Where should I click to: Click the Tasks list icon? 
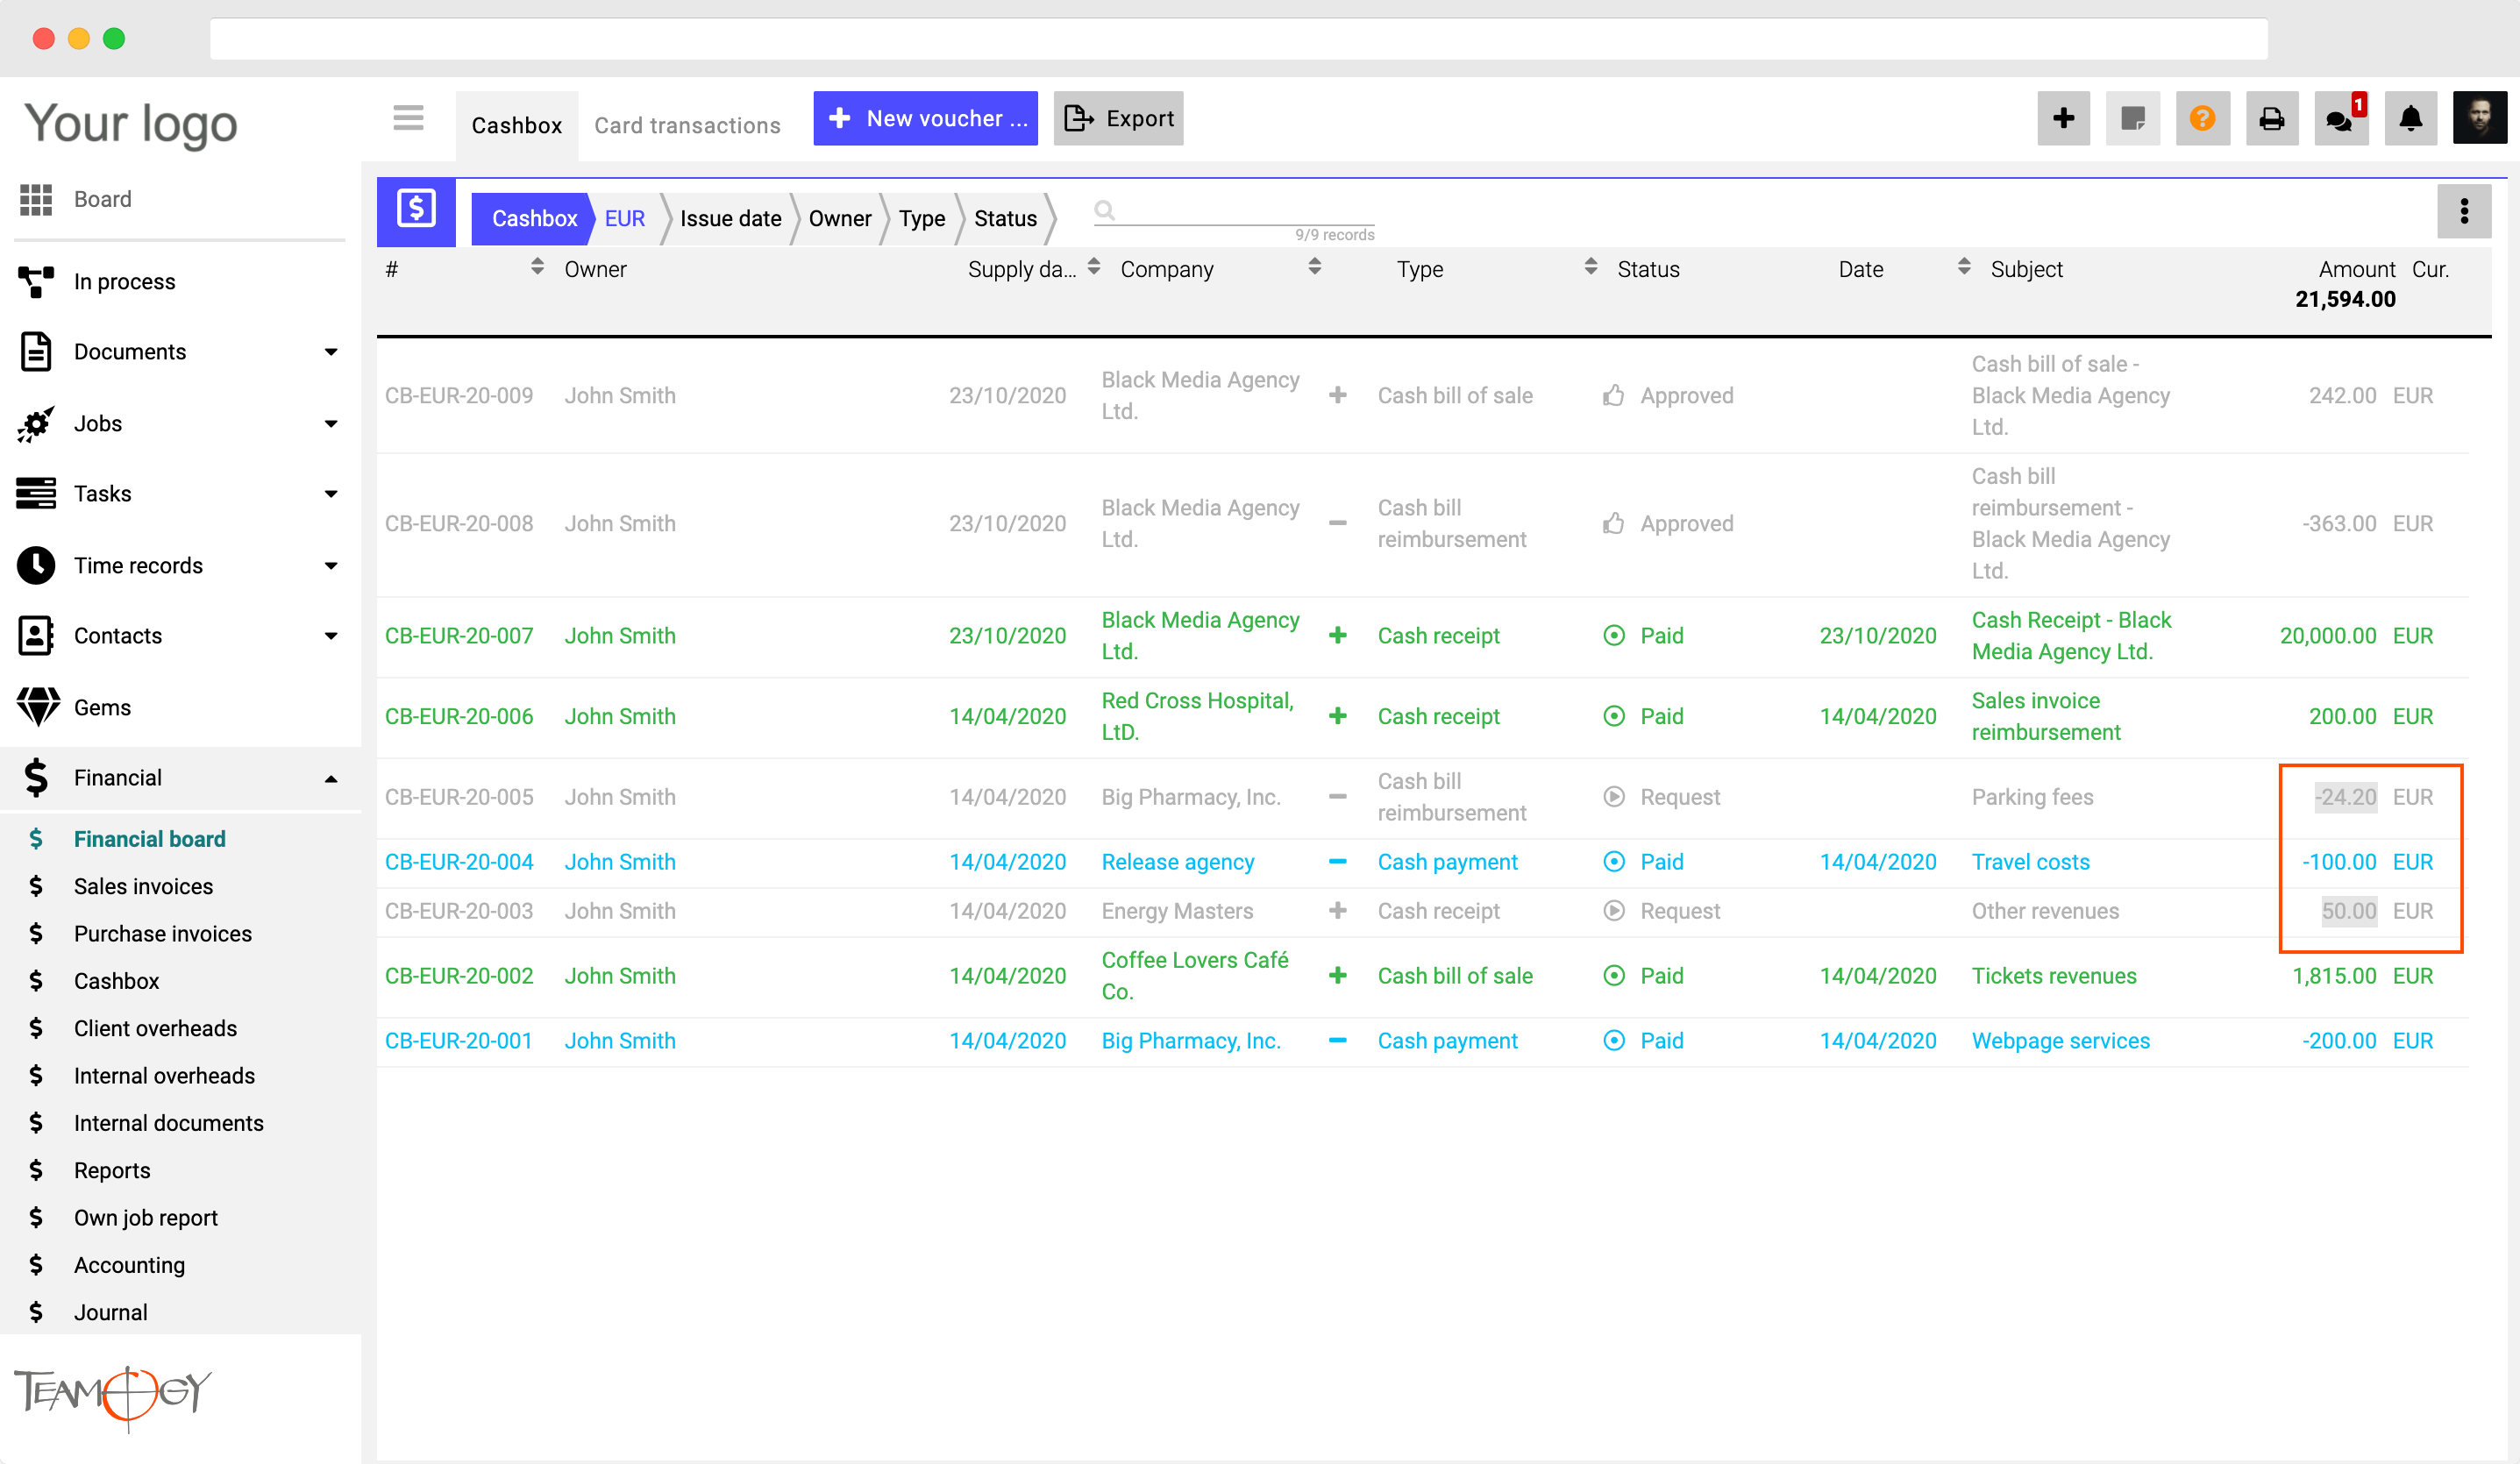point(36,494)
